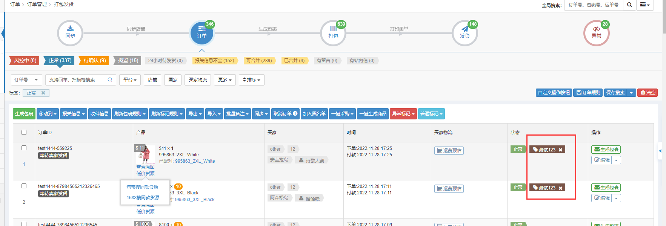Click 编辑 for order test4444-559225
The height and width of the screenshot is (226, 666).
pos(601,160)
